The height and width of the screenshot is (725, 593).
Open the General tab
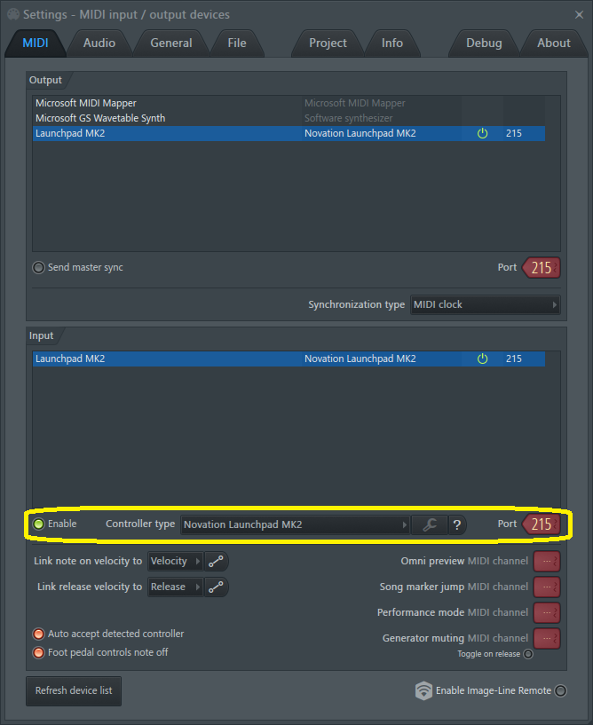(x=171, y=43)
